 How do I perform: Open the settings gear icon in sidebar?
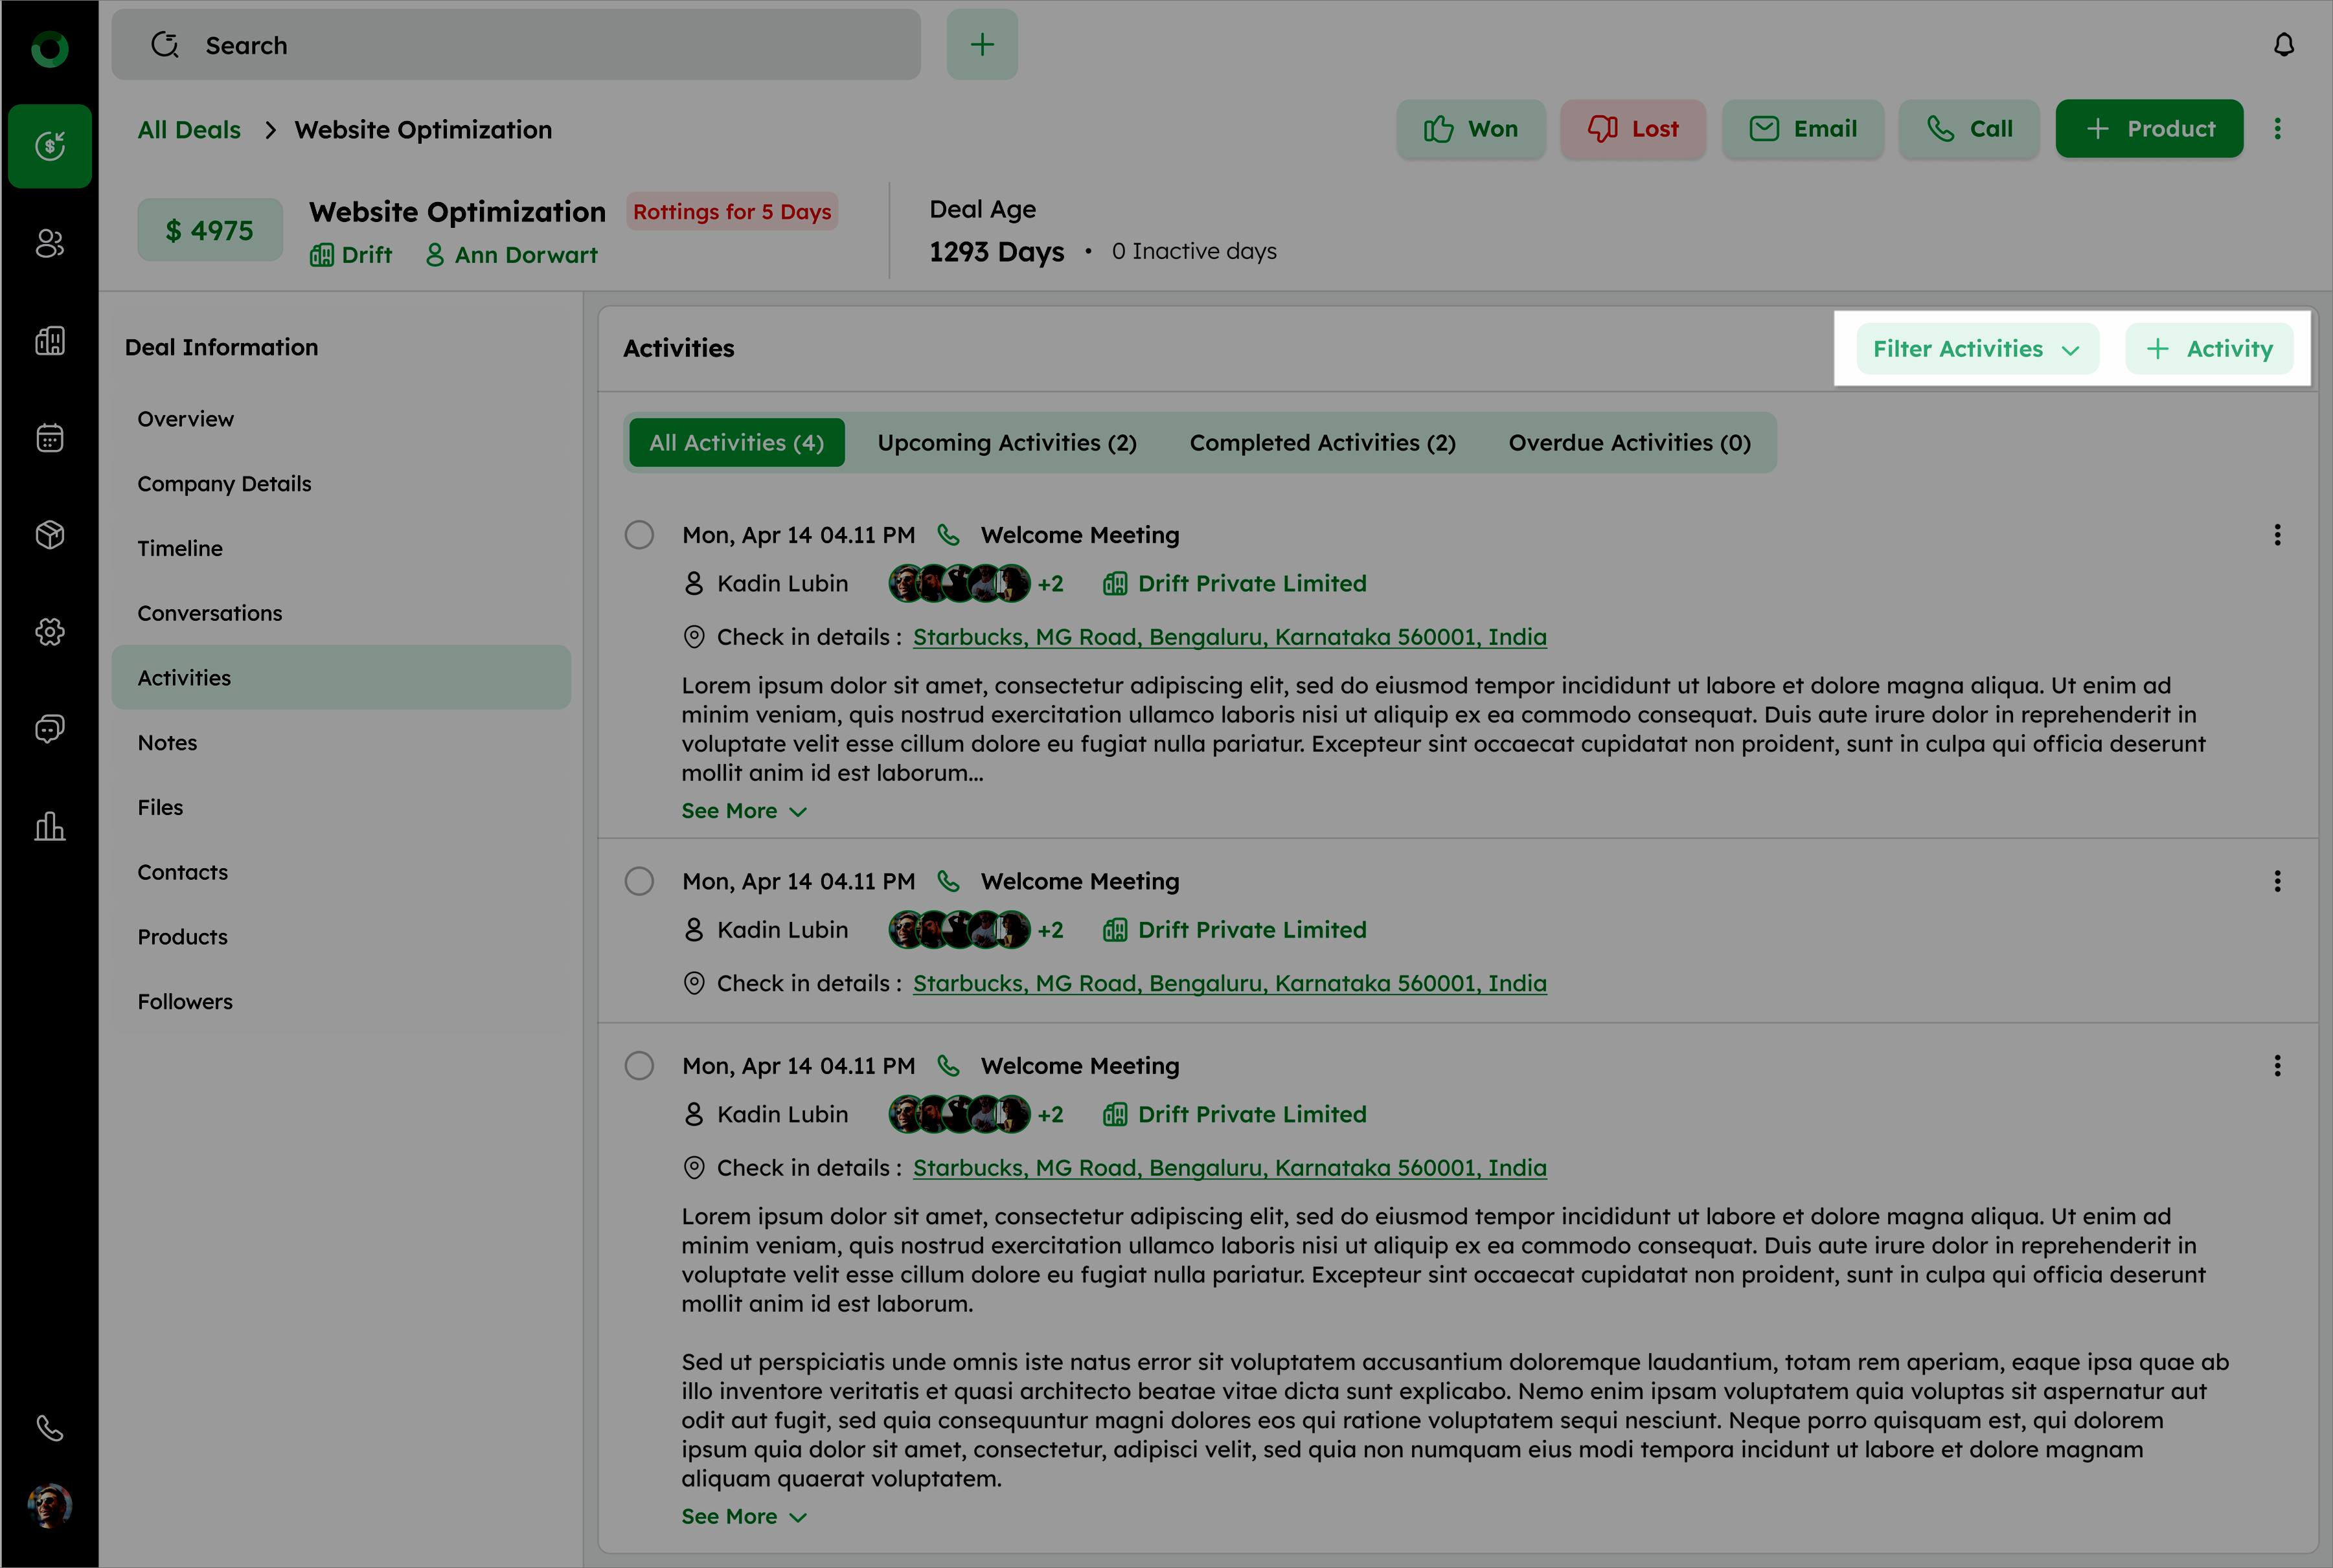(x=50, y=632)
